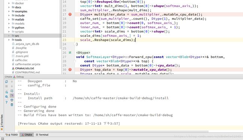
Task: Click the Install path value in output
Action: (121, 98)
